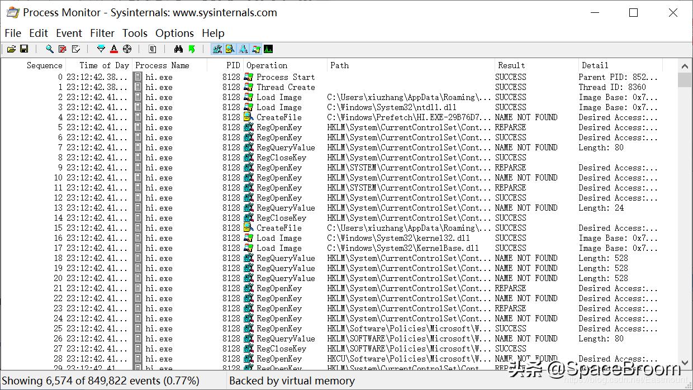The height and width of the screenshot is (390, 693).
Task: Click the Sequence column header
Action: click(x=34, y=65)
